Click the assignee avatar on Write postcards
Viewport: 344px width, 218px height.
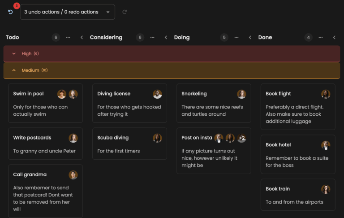click(73, 138)
